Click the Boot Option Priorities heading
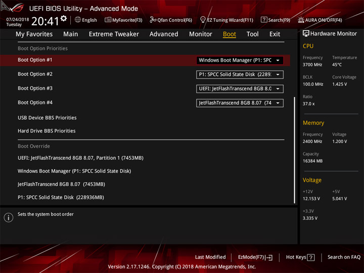 [42, 49]
